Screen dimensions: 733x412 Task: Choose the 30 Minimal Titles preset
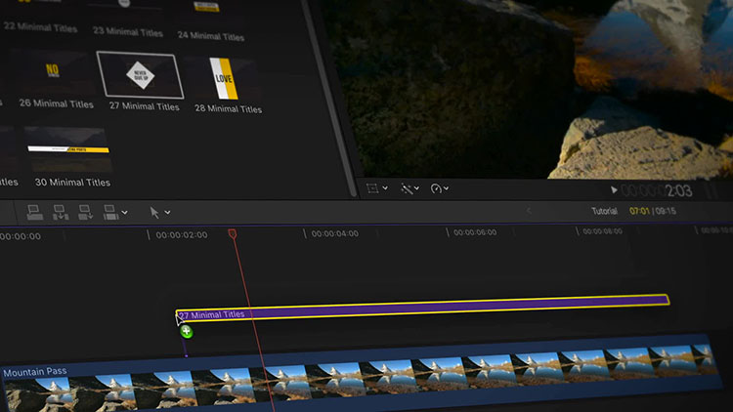click(68, 149)
